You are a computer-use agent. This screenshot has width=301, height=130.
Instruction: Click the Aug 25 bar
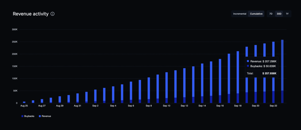24,102
